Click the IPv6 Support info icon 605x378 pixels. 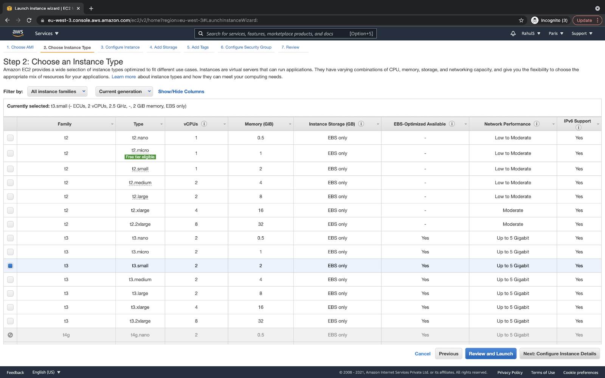[579, 127]
